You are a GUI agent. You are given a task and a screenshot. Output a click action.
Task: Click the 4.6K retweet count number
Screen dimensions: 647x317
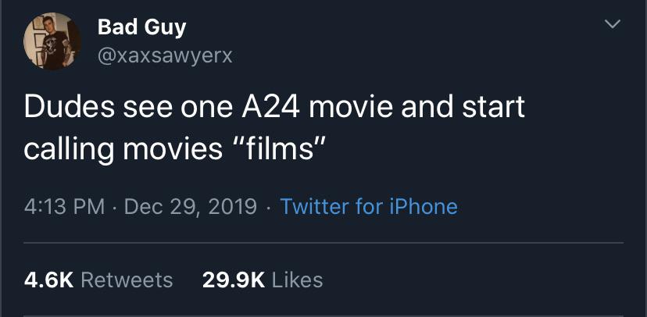point(48,280)
